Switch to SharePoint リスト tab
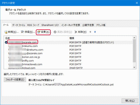Screen dimensions: 140x105 pyautogui.click(x=50, y=25)
